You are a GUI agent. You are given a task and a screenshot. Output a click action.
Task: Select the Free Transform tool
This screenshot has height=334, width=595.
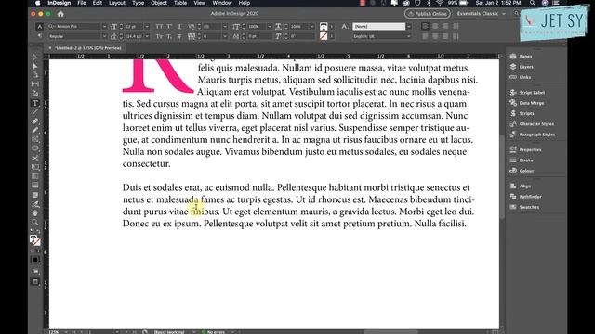click(x=35, y=167)
